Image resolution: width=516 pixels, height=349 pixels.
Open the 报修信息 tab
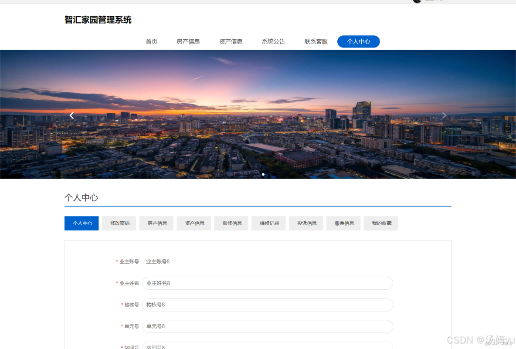pyautogui.click(x=231, y=223)
